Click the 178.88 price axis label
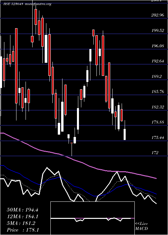168x235 pixels. pos(158,122)
